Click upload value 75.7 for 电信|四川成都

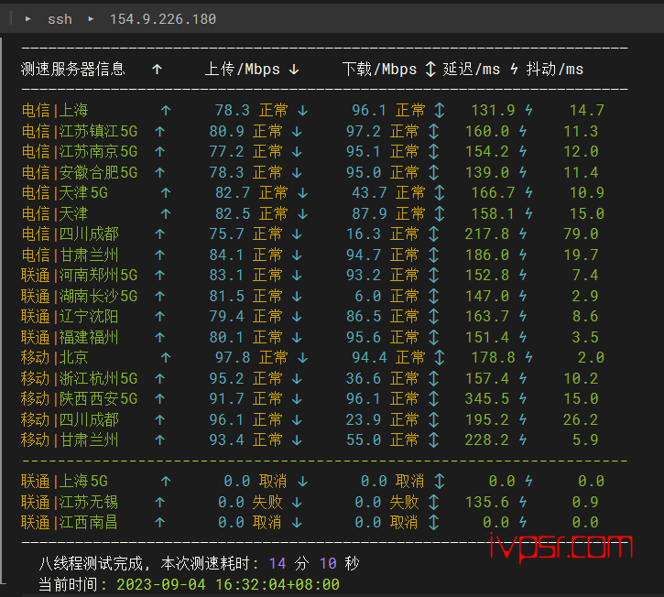[226, 234]
